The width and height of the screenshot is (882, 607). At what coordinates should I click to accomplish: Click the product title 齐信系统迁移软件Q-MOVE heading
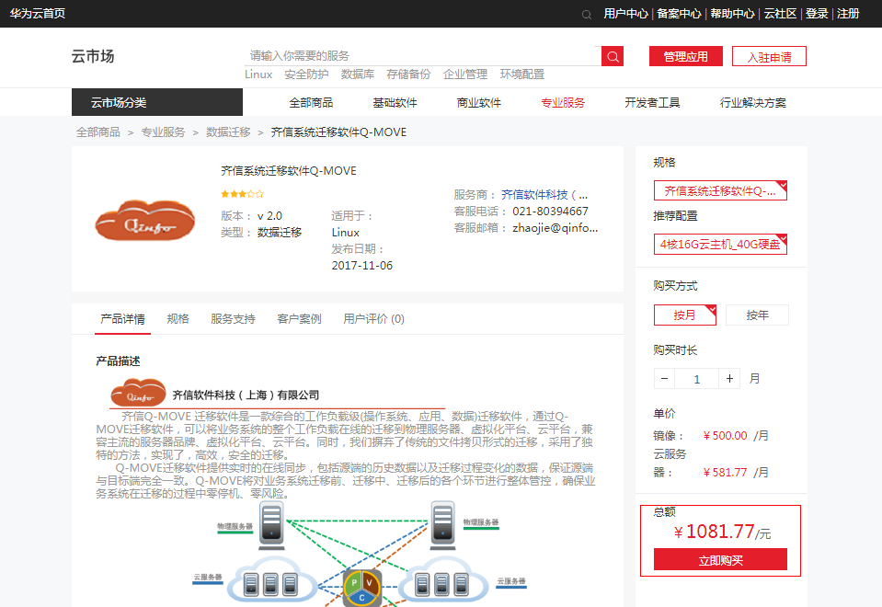(289, 171)
